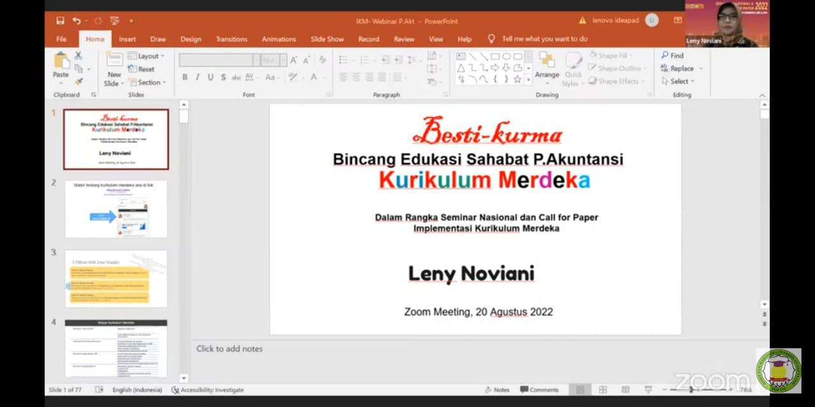Click the Cut scissors icon
The height and width of the screenshot is (407, 815).
point(78,56)
